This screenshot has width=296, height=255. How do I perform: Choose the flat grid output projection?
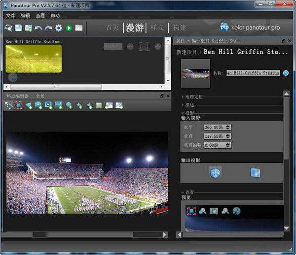(255, 172)
